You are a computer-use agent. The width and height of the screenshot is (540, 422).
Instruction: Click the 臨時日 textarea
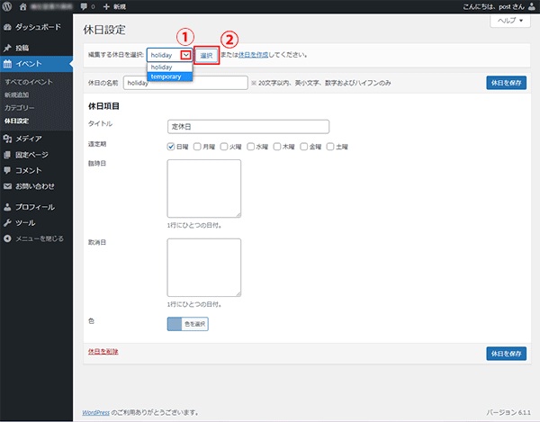coord(204,188)
